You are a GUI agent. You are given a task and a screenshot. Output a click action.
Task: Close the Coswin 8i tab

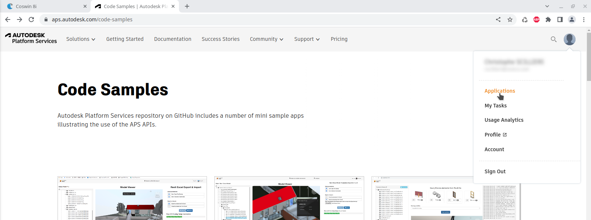click(85, 6)
